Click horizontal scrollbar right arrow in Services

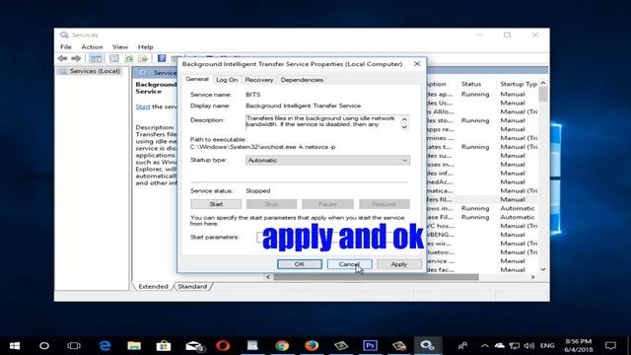532,277
